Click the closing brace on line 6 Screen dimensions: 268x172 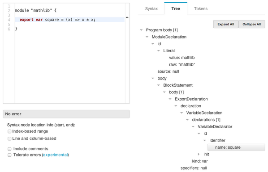[16, 29]
